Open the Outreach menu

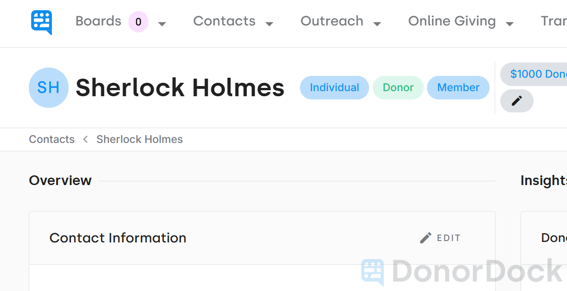tap(332, 21)
